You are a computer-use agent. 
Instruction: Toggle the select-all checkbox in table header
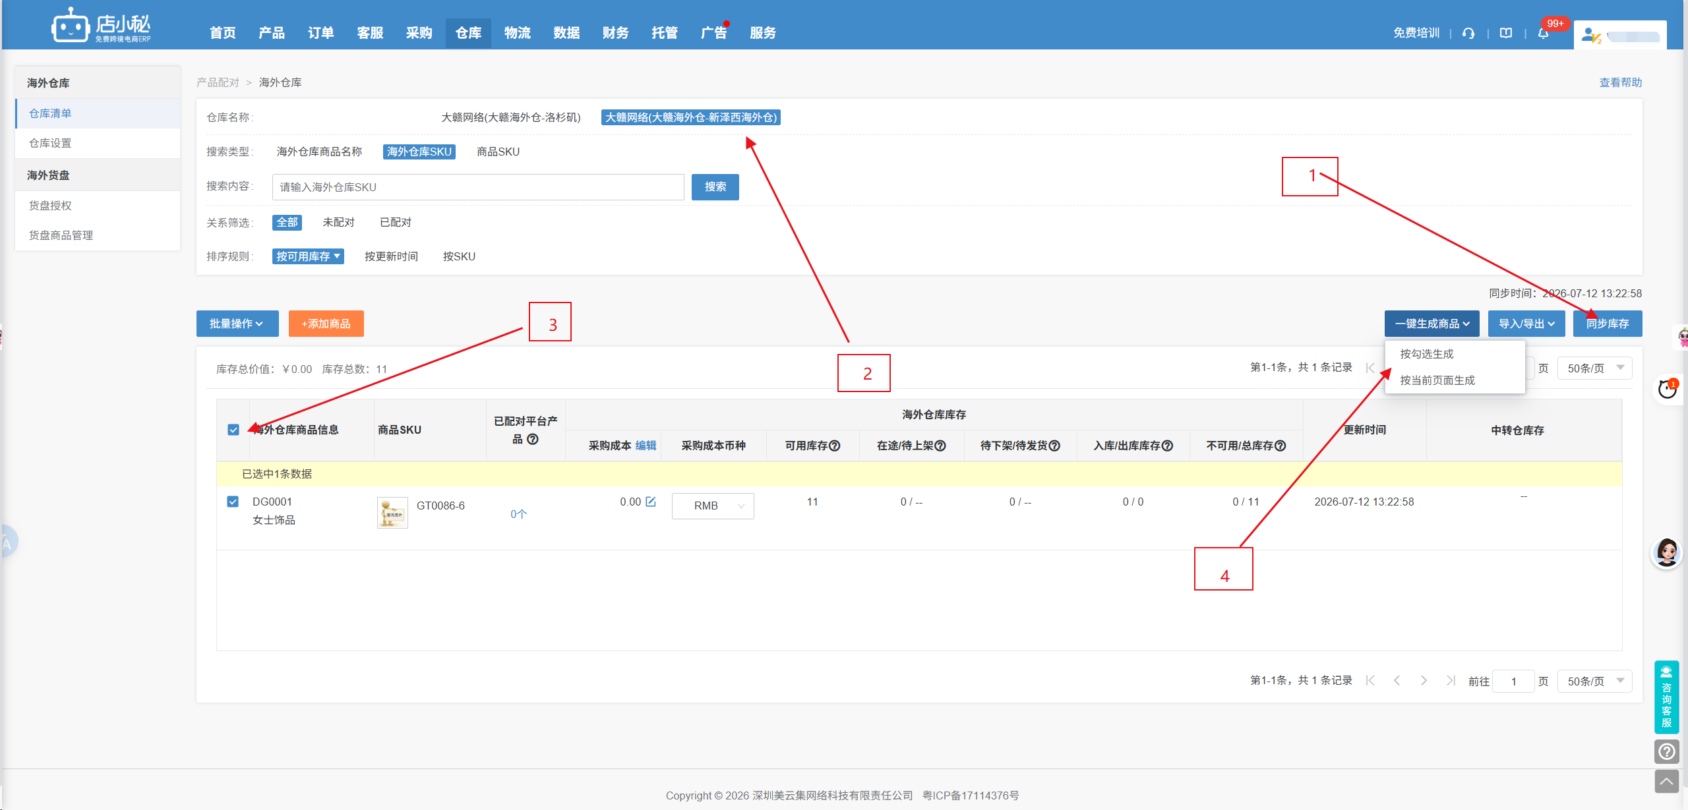click(x=233, y=430)
